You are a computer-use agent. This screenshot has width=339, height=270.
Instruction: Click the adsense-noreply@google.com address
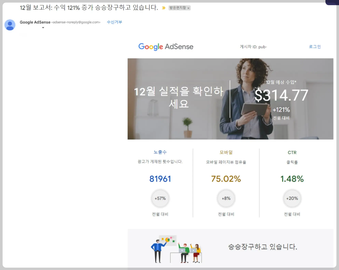tap(76, 22)
